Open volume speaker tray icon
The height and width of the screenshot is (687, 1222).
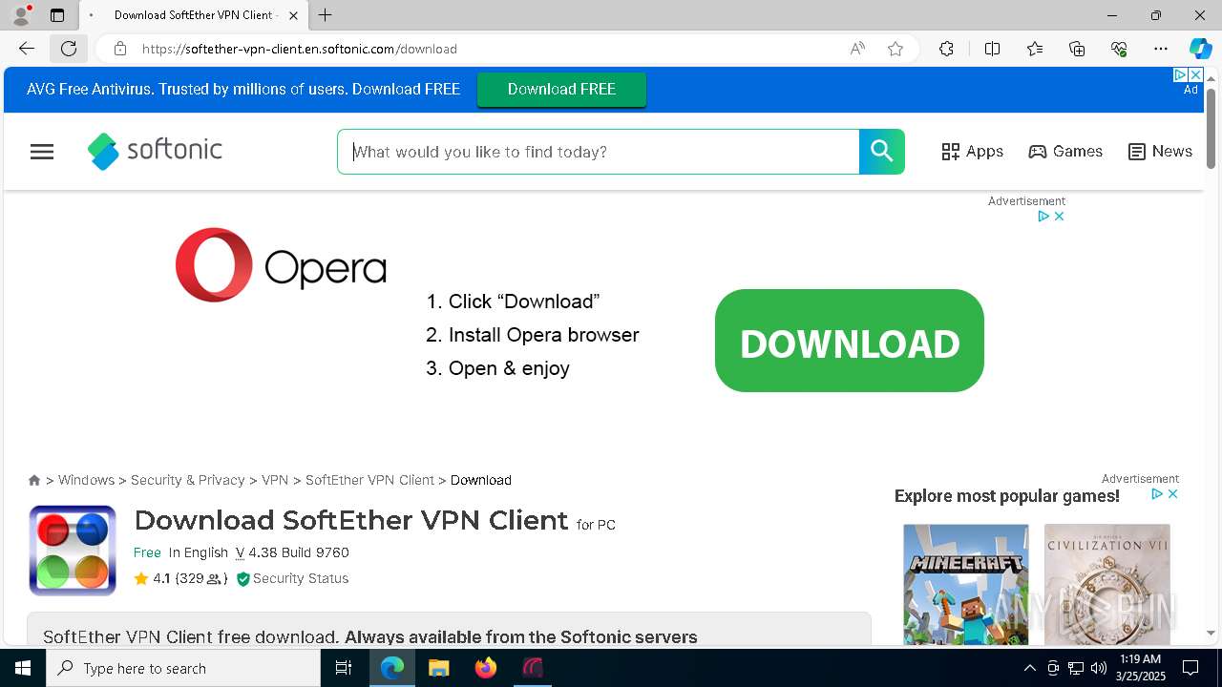pyautogui.click(x=1099, y=668)
